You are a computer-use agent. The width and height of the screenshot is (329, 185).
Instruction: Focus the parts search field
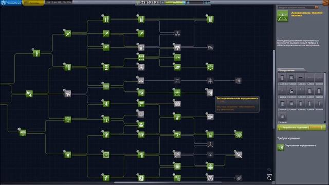296,7
